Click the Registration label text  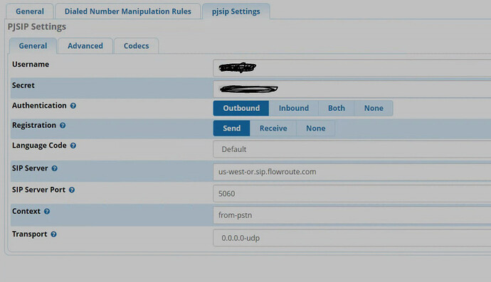point(34,125)
